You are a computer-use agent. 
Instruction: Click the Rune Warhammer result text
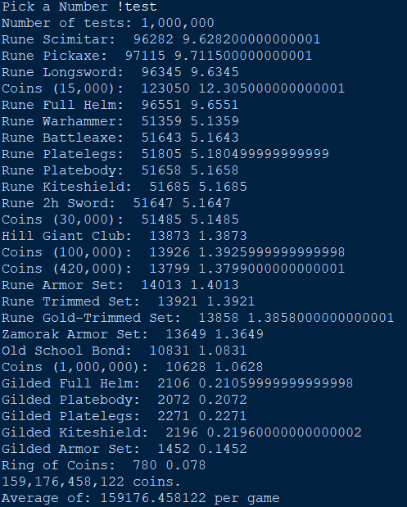point(120,121)
